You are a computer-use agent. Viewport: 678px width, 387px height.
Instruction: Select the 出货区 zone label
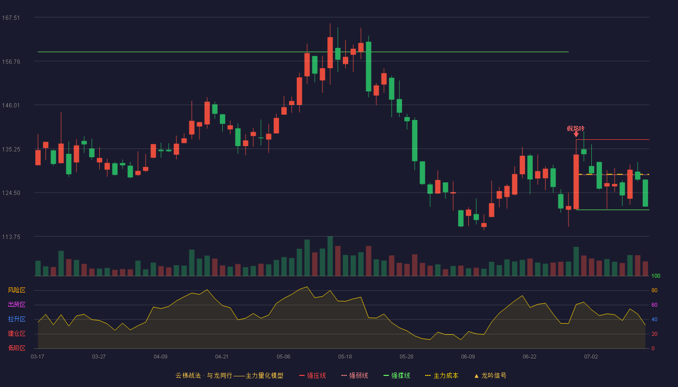tap(16, 305)
